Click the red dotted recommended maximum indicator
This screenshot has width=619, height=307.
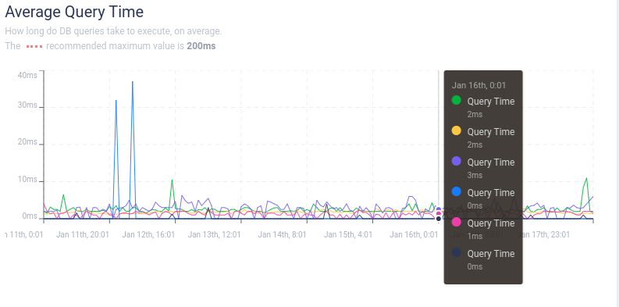[34, 46]
